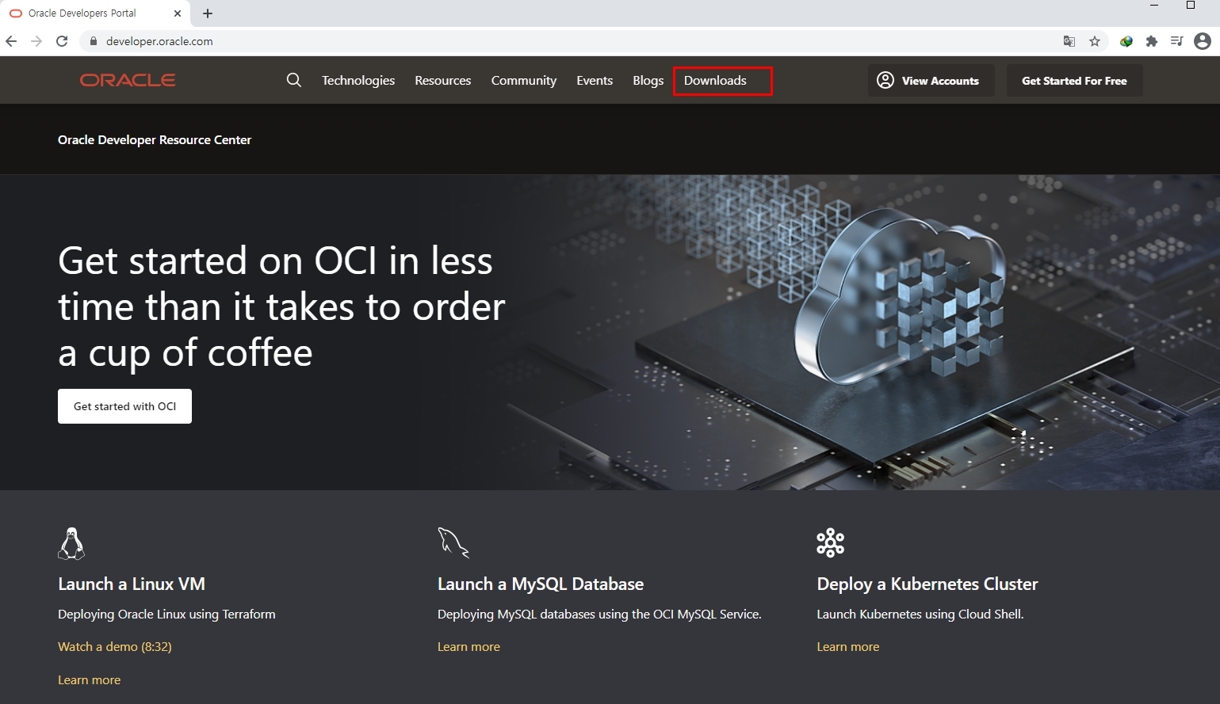Open the Resources menu

coord(443,81)
